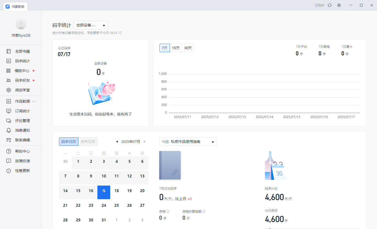Open 阅创学堂 from the sidebar

point(22,90)
